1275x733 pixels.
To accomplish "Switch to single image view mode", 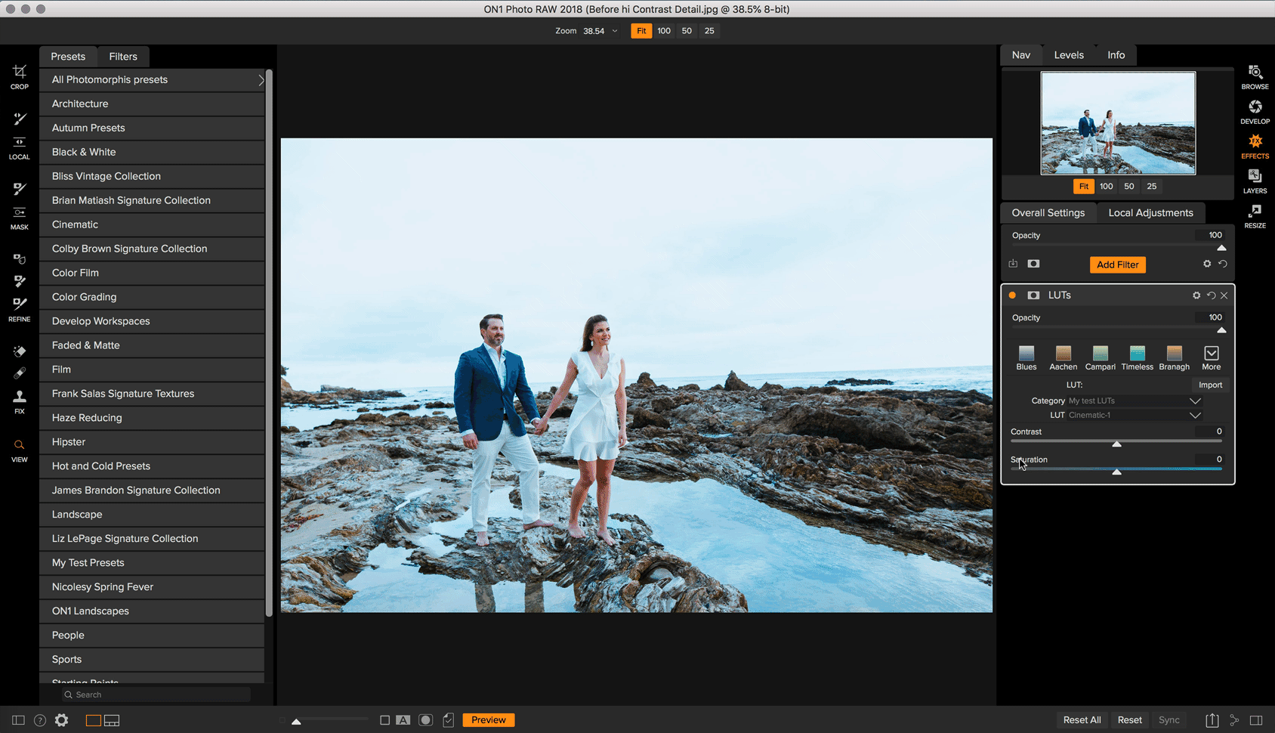I will (94, 720).
